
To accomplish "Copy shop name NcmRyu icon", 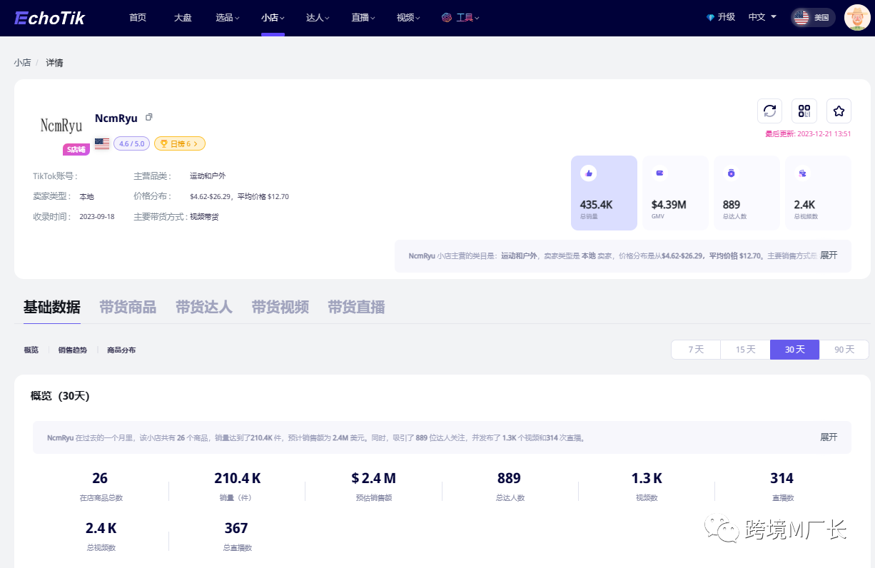I will click(x=149, y=118).
